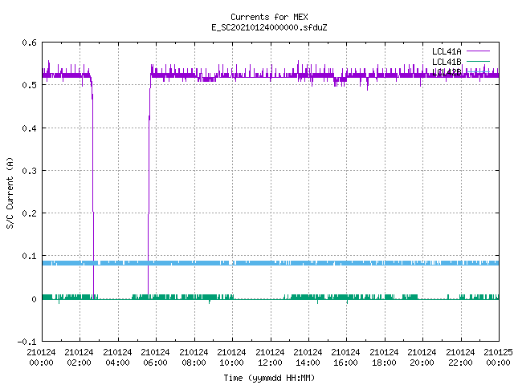514x385 pixels.
Task: Click the LCL41B legend label
Action: pos(447,62)
